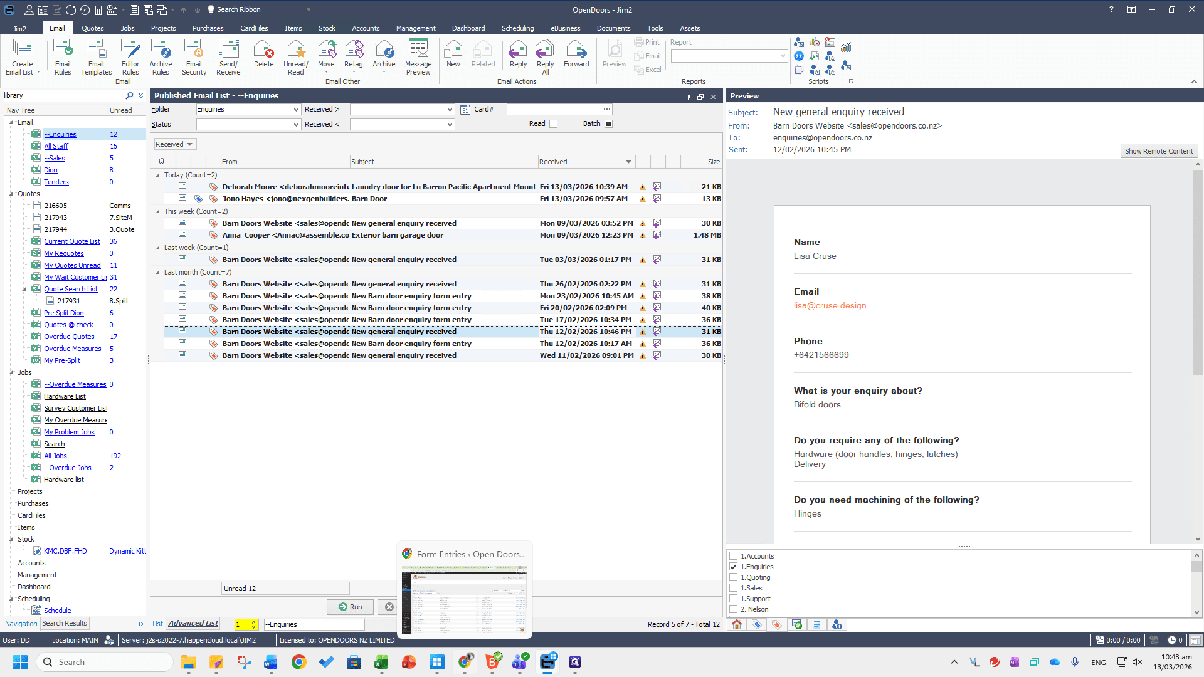Open Email Rules from the ribbon
Image resolution: width=1204 pixels, height=677 pixels.
tap(63, 56)
